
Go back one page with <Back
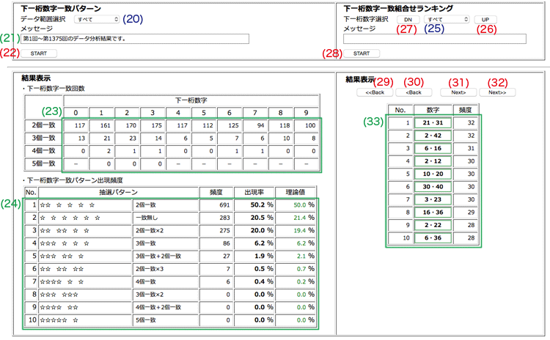coord(414,92)
